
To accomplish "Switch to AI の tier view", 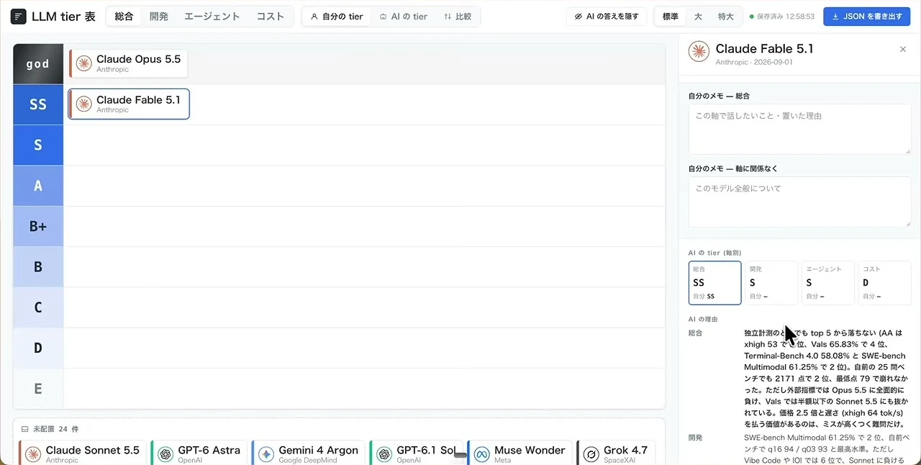I will tap(403, 17).
